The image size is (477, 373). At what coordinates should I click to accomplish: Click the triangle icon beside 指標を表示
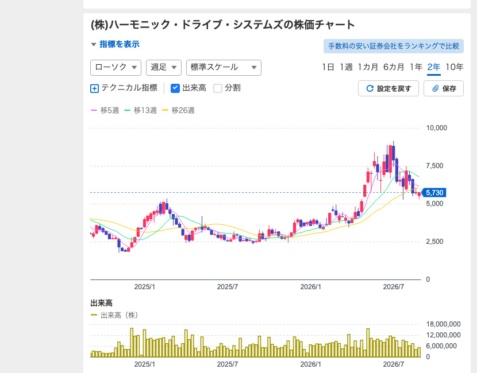[x=94, y=45]
